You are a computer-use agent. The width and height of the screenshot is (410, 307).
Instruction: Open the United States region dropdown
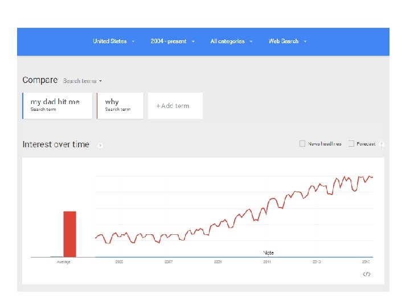click(113, 41)
